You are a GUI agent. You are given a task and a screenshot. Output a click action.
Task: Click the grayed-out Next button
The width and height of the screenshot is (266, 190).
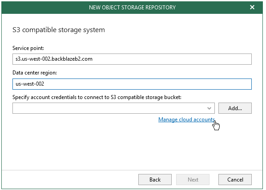[x=193, y=179]
